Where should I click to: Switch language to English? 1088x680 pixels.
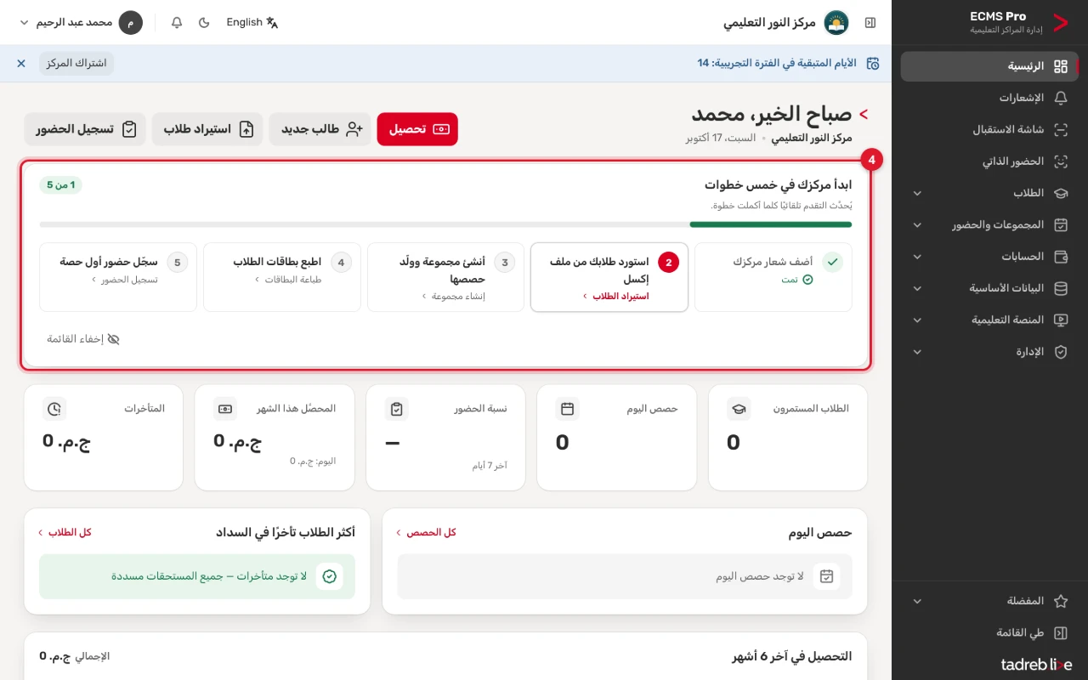point(252,23)
